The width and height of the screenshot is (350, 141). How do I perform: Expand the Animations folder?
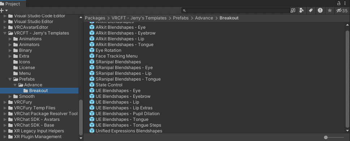click(x=10, y=39)
